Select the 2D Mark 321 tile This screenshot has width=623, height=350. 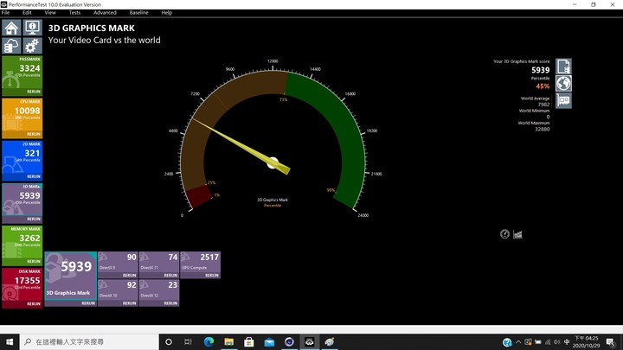[x=22, y=161]
